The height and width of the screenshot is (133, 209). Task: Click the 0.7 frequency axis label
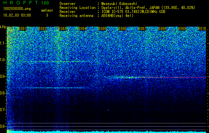3,110
